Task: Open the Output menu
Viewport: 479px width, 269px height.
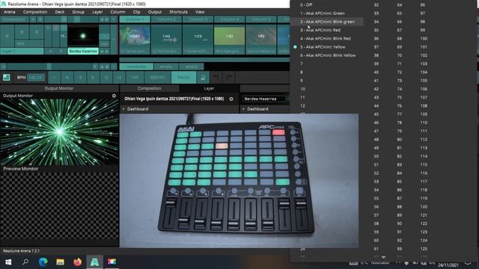Action: (x=155, y=12)
